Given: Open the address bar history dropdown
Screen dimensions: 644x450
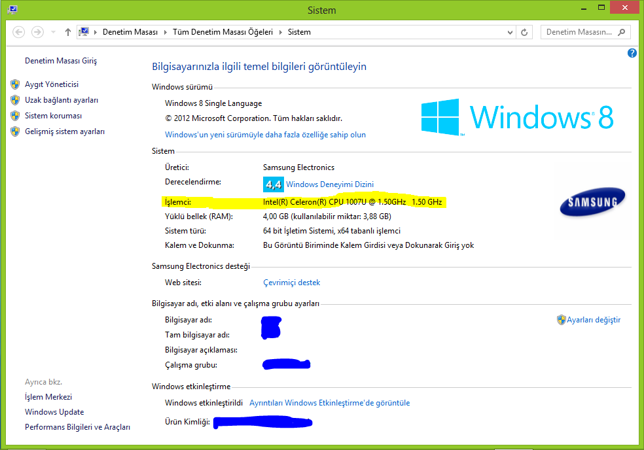Looking at the screenshot, I should [510, 32].
